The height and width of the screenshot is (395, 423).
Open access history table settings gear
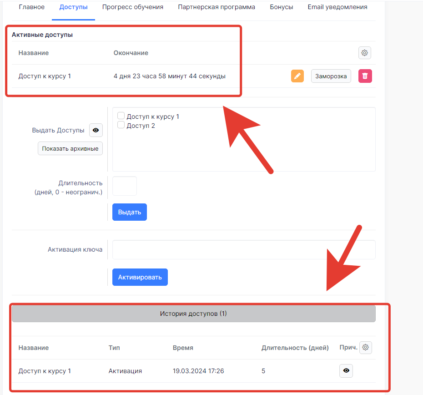tap(365, 348)
